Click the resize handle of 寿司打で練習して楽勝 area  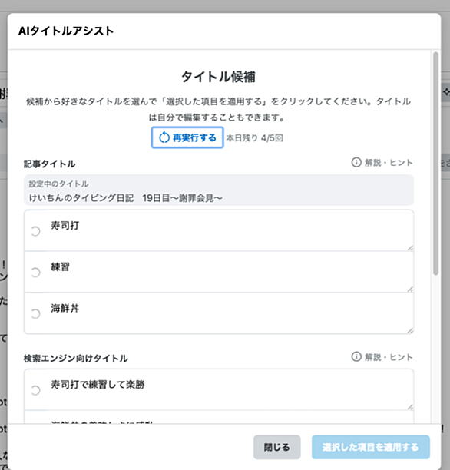coord(410,407)
